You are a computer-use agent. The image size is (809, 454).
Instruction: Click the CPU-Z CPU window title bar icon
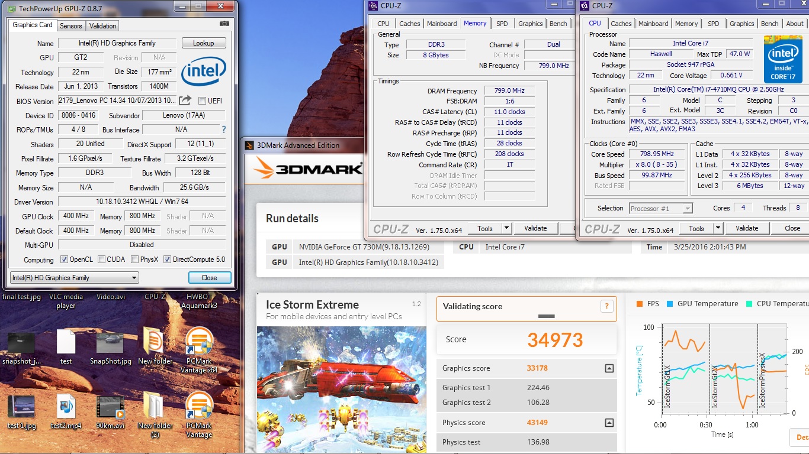pos(584,6)
